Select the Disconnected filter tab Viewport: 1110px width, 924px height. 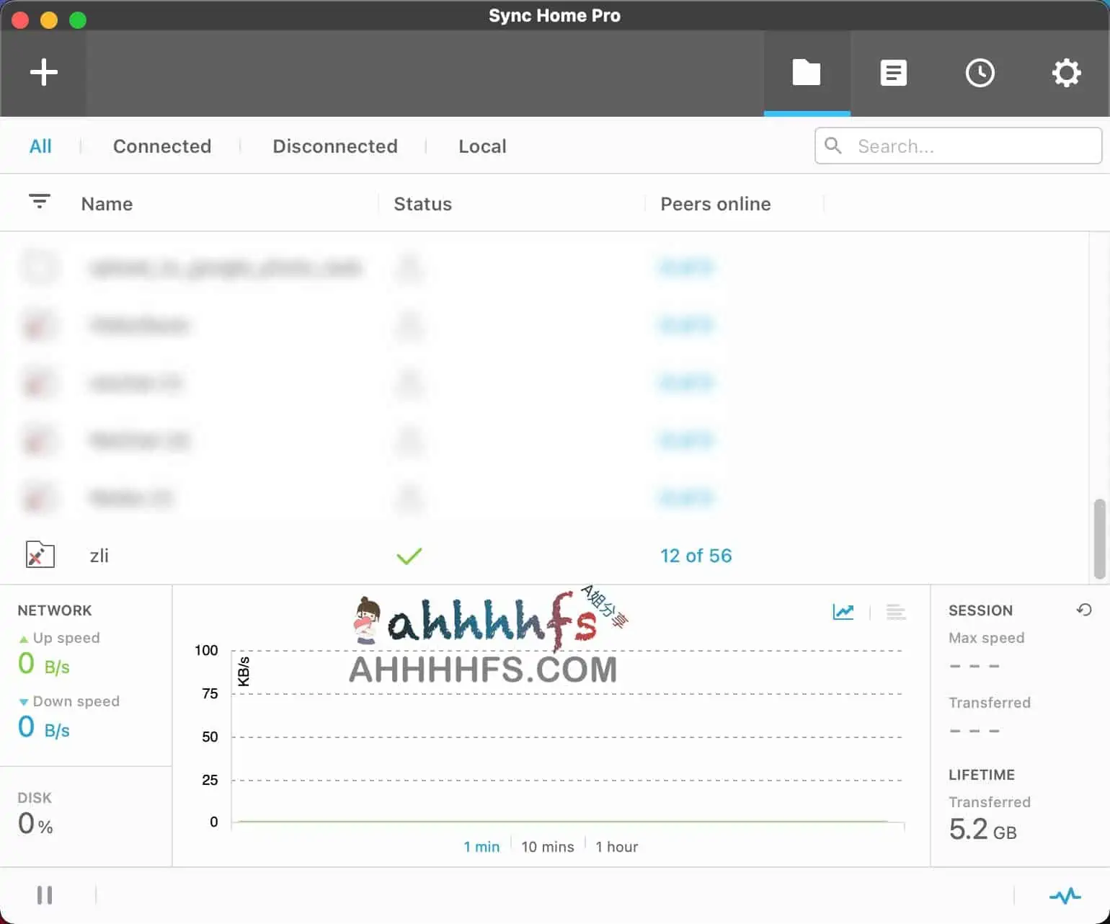click(x=335, y=146)
